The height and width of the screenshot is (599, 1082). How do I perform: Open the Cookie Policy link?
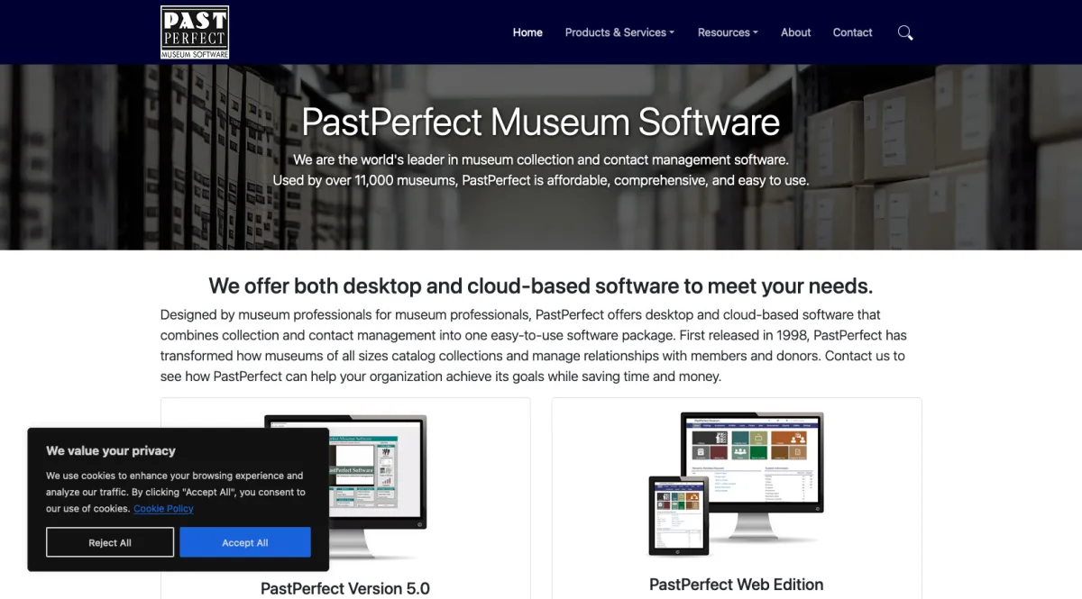coord(163,509)
